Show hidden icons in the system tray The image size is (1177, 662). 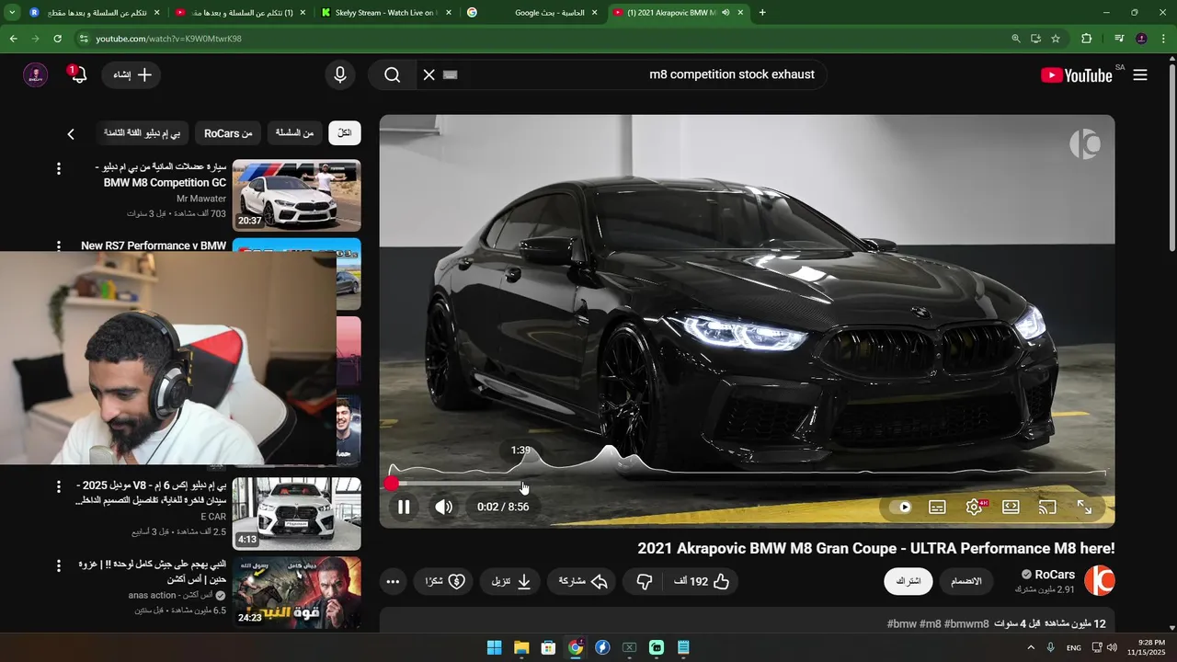point(1031,647)
